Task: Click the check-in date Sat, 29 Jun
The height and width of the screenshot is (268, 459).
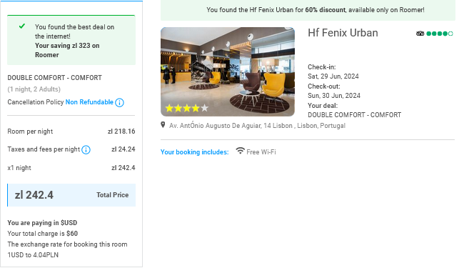Action: (333, 76)
